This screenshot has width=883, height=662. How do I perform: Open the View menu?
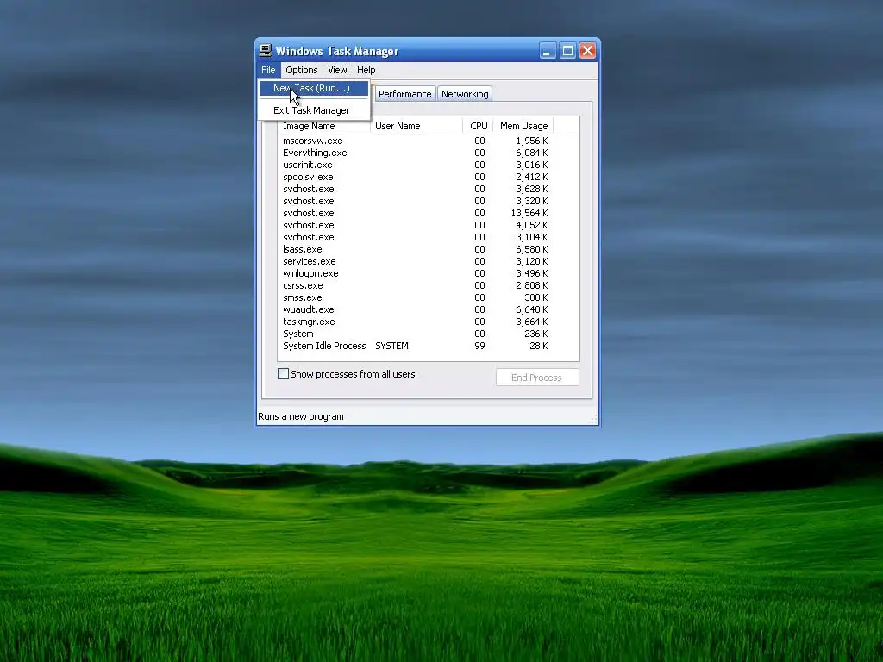click(337, 70)
